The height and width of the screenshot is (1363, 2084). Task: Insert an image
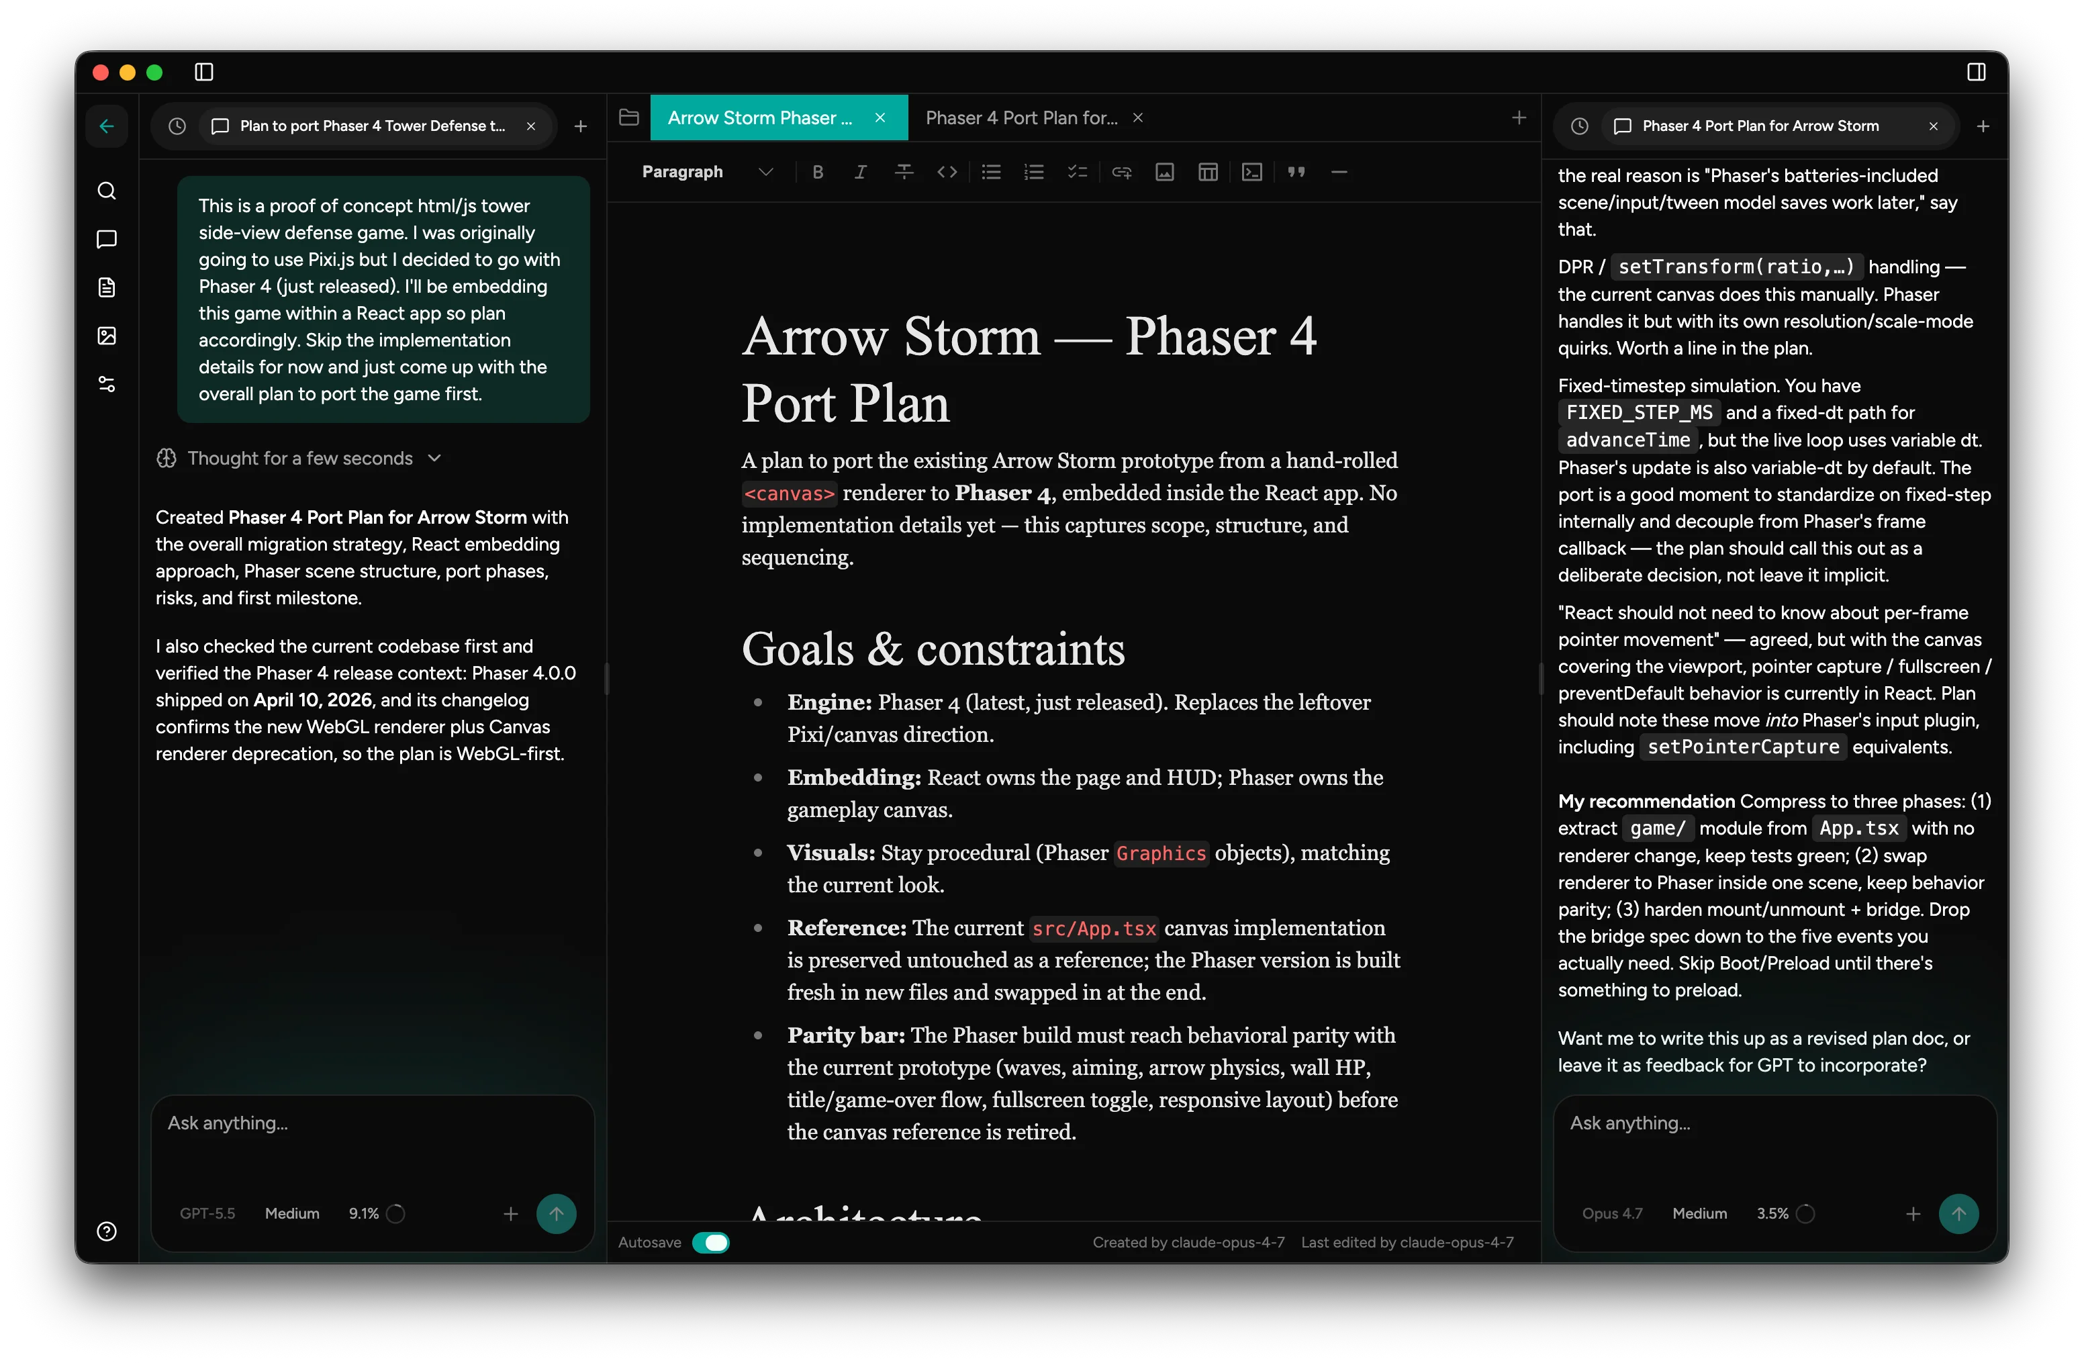[1165, 173]
